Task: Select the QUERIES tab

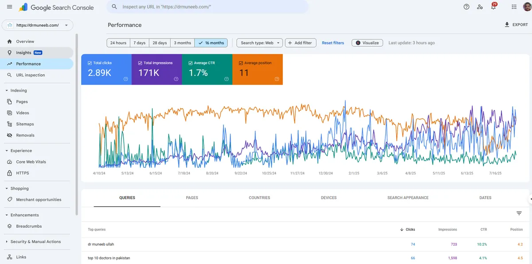Action: point(127,198)
